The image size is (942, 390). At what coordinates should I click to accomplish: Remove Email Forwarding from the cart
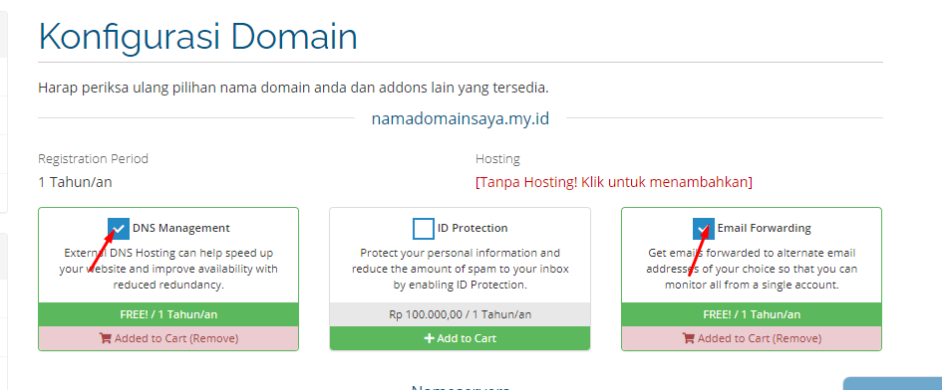coord(752,338)
